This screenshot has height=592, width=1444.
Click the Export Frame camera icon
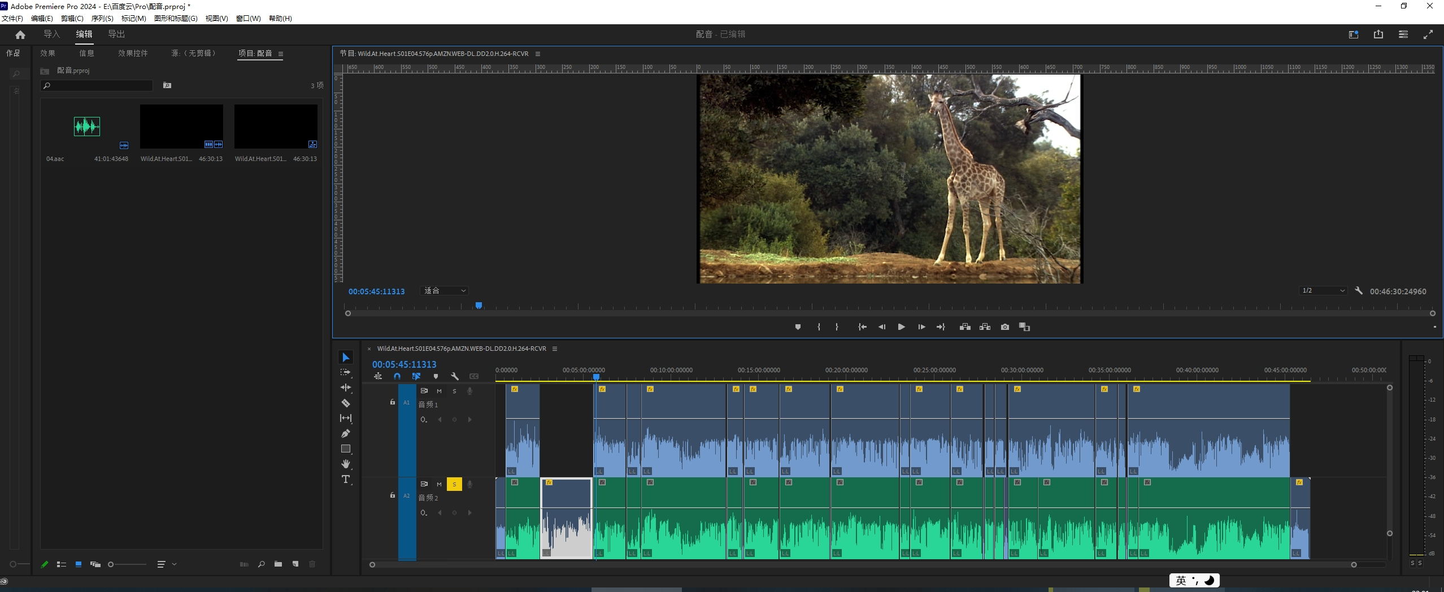1004,327
